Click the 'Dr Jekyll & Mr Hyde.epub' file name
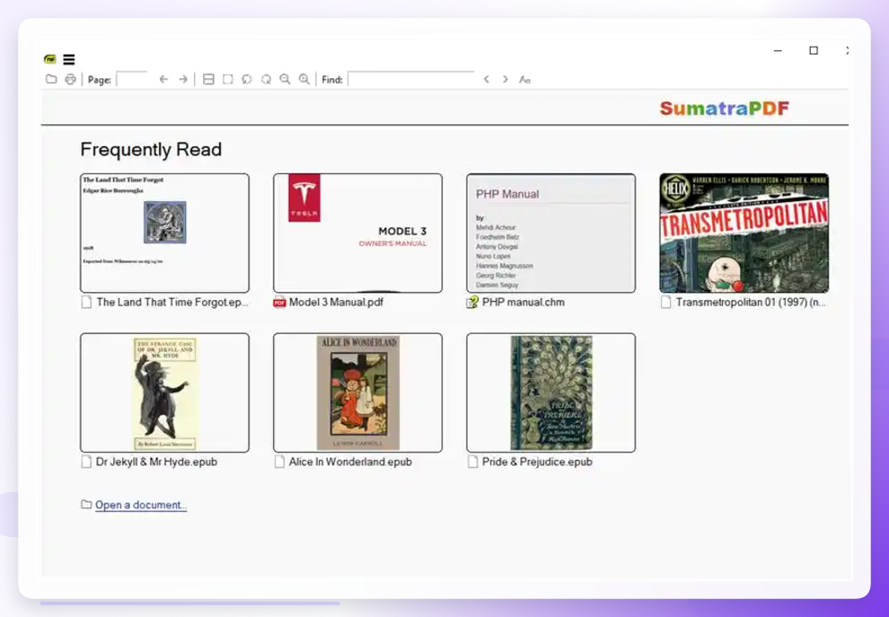The image size is (889, 617). pyautogui.click(x=156, y=462)
